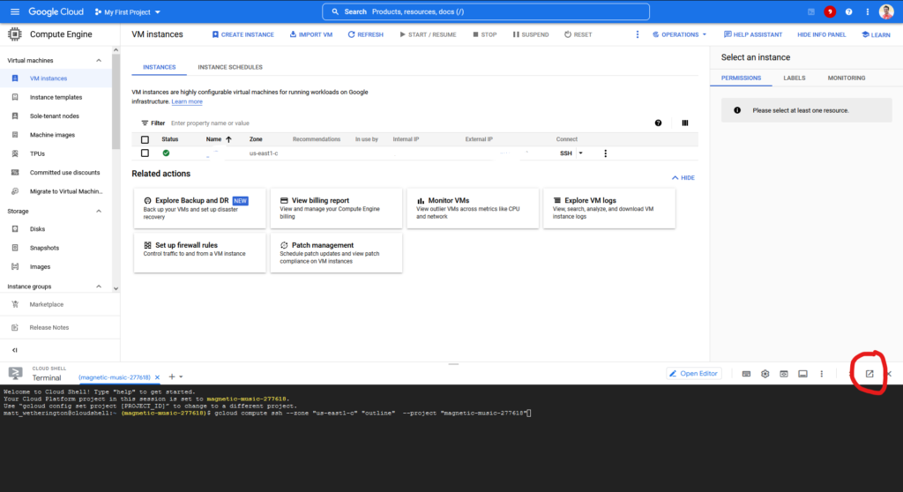
Task: Open the Help question mark menu
Action: point(848,11)
